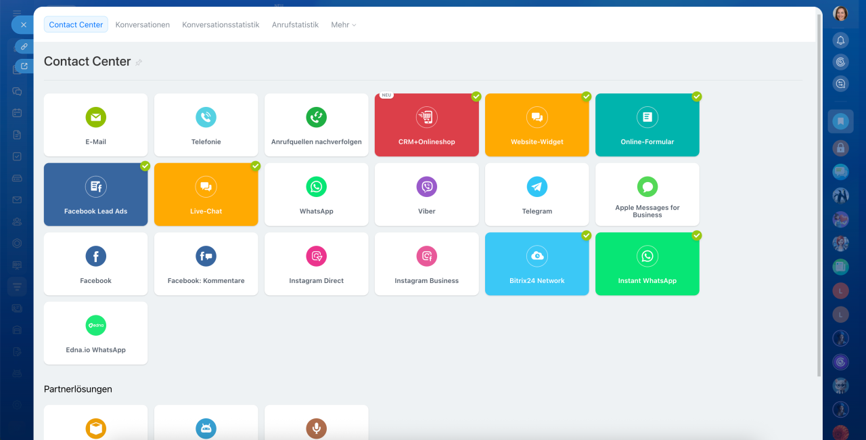Pin the Contact Center page title

tap(139, 62)
